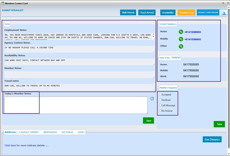This screenshot has height=156, width=230.
Task: Expand more address details link
Action: tap(26, 145)
